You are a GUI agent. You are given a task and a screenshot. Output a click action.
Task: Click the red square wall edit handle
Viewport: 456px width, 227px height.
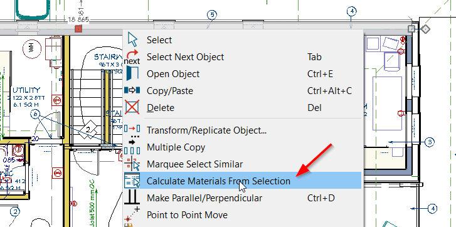pyautogui.click(x=78, y=29)
